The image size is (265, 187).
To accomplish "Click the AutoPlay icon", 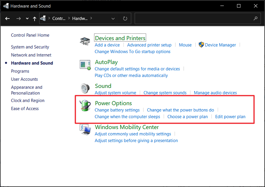I will 85,65.
